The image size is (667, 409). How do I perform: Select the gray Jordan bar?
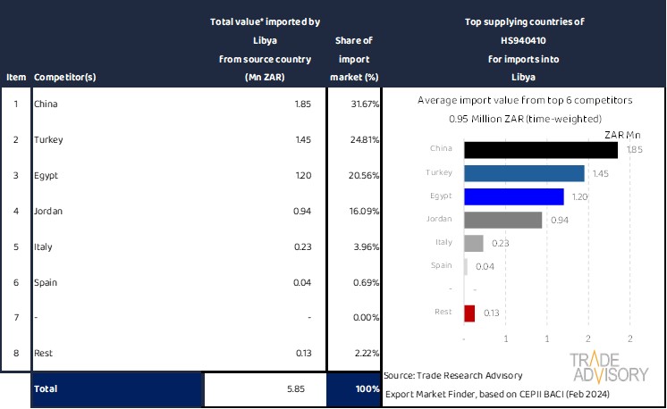tap(502, 220)
